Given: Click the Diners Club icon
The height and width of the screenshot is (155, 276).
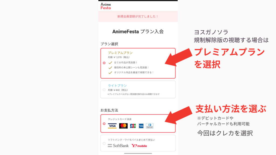Looking at the screenshot, I should (x=150, y=126).
